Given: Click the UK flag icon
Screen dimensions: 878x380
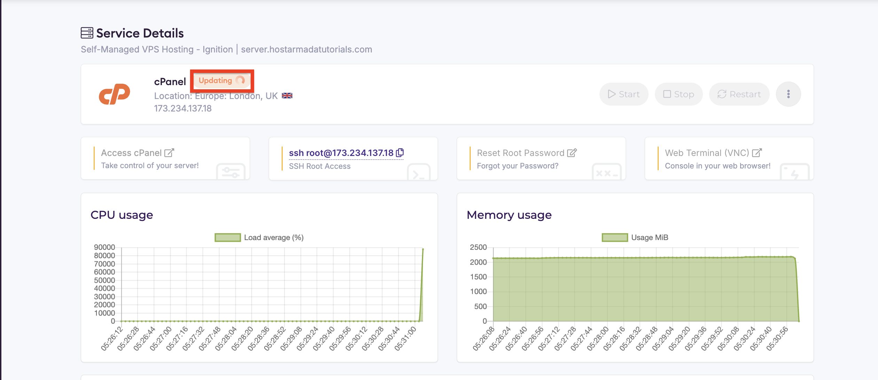Looking at the screenshot, I should tap(287, 96).
